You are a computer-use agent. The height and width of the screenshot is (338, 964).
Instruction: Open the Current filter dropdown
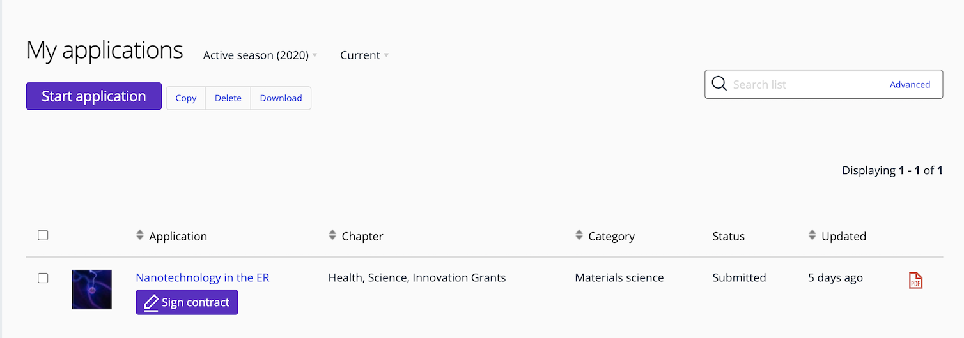point(364,55)
